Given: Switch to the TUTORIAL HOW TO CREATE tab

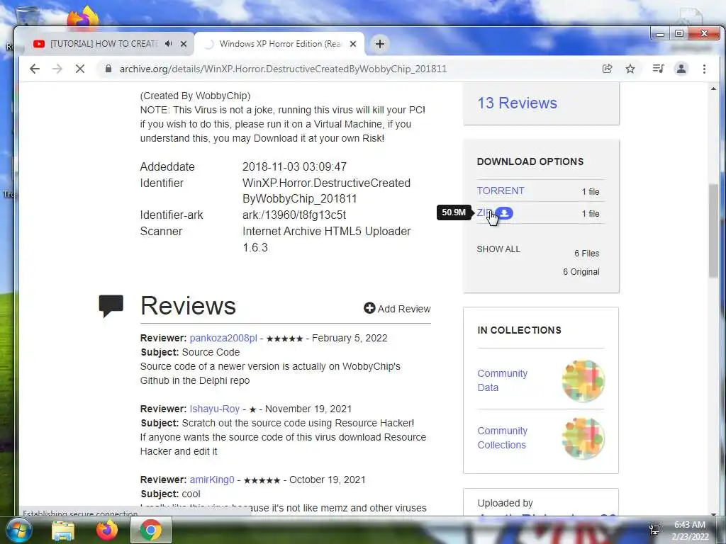Looking at the screenshot, I should (x=104, y=43).
